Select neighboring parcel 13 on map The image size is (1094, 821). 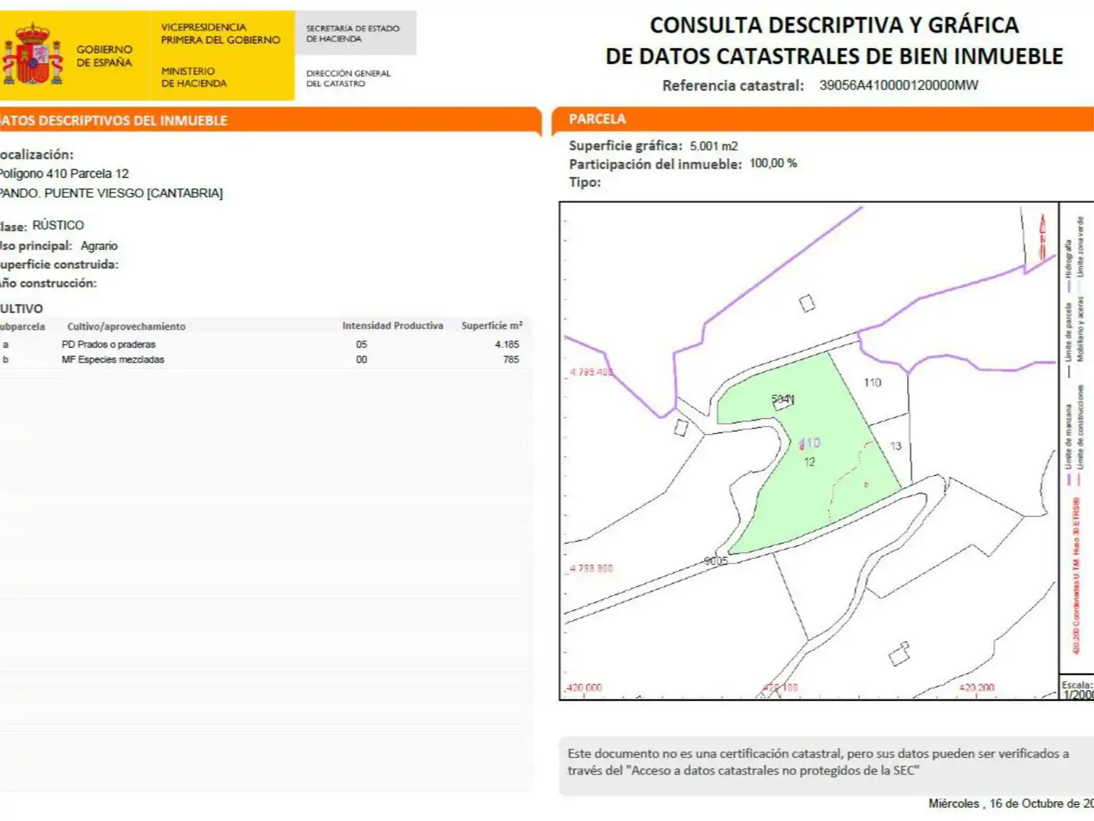894,448
